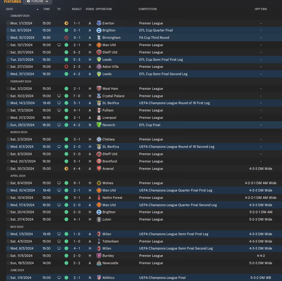Image resolution: width=282 pixels, height=281 pixels.
Task: Click the Birmingham club badge
Action: pyautogui.click(x=99, y=38)
